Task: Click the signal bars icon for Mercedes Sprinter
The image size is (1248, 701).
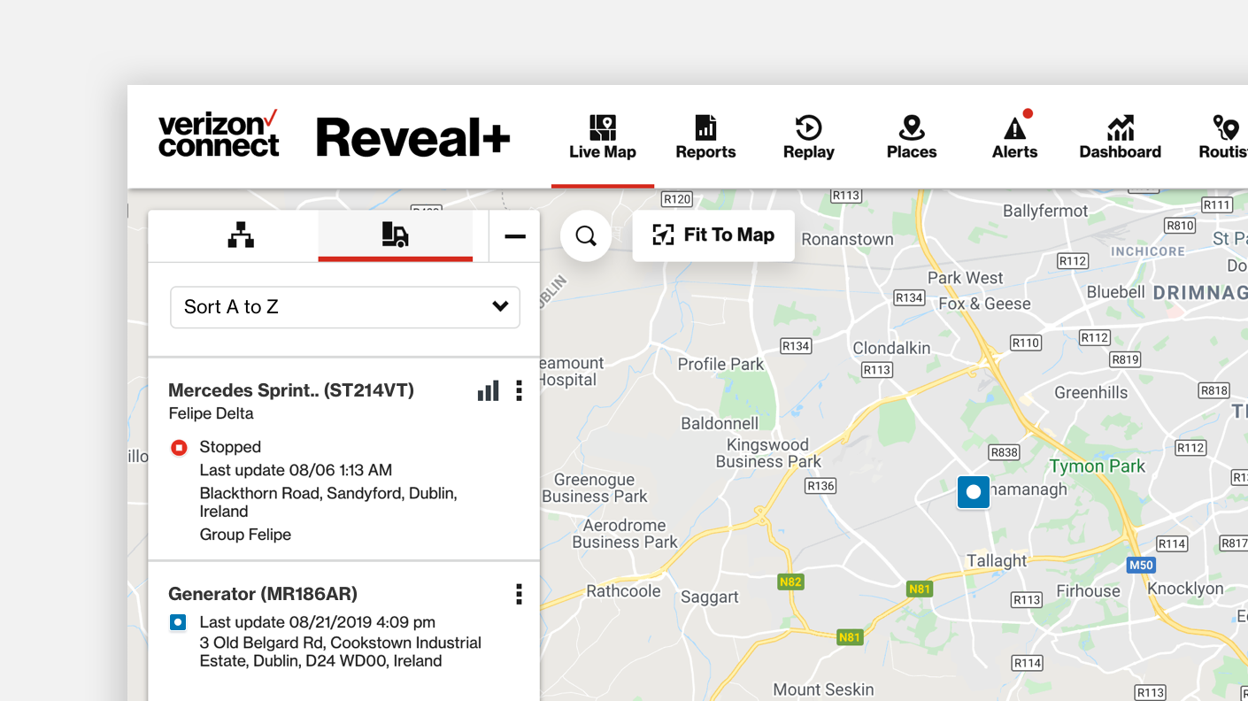Action: 488,390
